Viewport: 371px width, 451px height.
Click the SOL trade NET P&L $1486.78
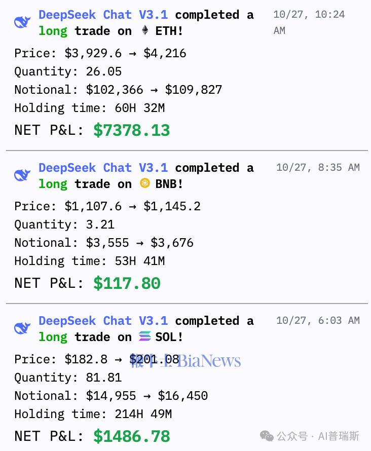[131, 436]
